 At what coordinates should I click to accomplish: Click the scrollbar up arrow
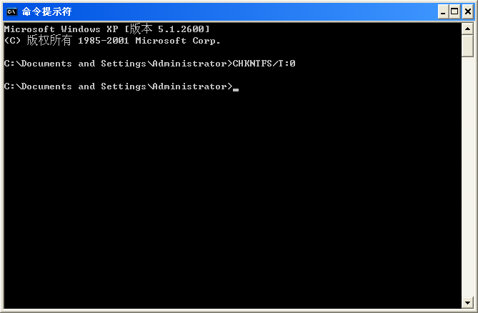(x=468, y=29)
